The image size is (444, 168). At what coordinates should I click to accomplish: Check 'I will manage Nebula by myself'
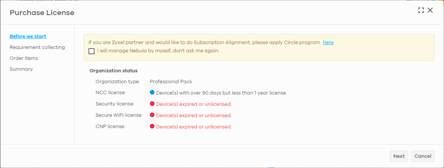click(x=92, y=51)
